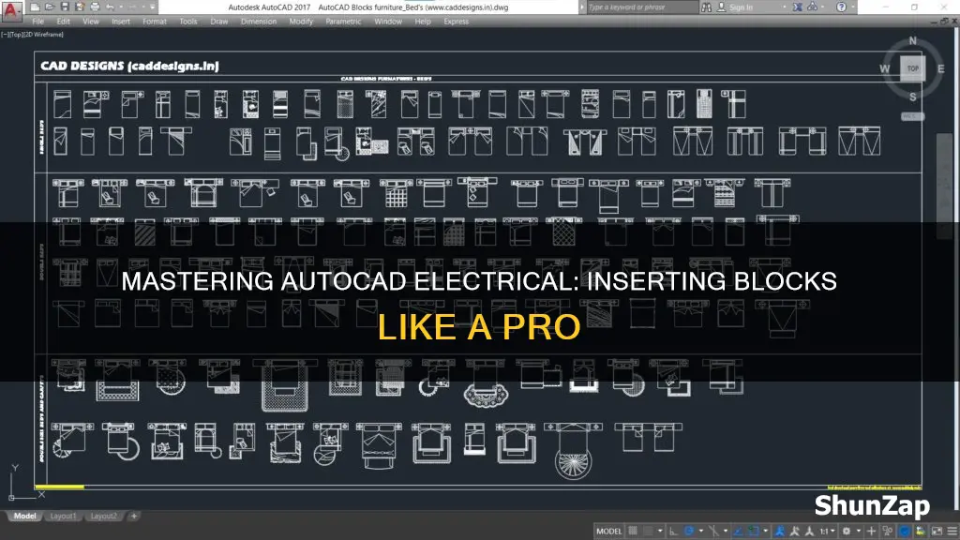Click the [2D Wireframe] visual style label
960x540 pixels.
[x=44, y=35]
